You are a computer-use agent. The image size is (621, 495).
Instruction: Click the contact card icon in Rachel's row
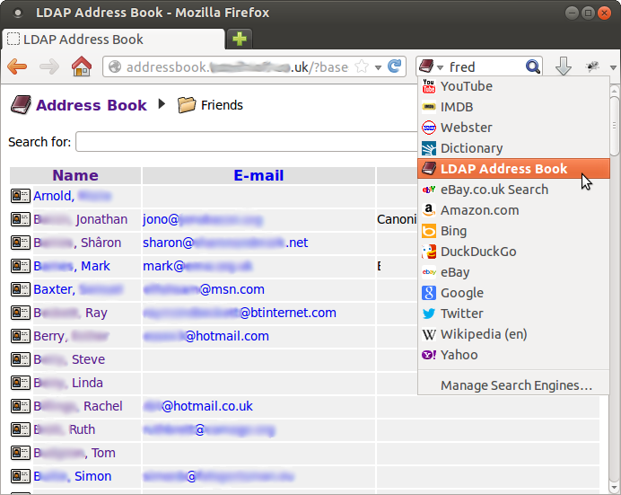(21, 406)
